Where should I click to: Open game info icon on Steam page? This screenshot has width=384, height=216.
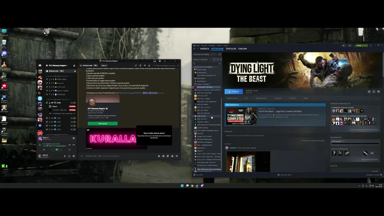[374, 91]
